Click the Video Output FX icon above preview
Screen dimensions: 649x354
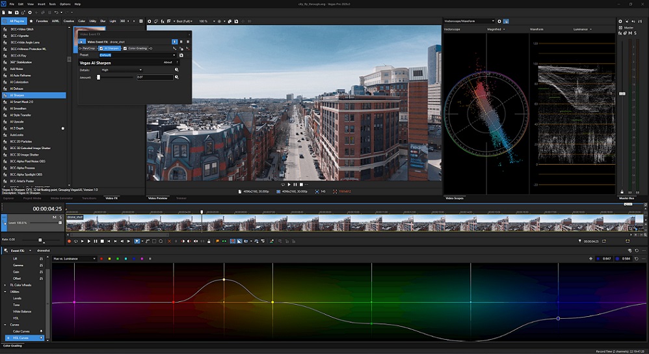[x=163, y=21]
